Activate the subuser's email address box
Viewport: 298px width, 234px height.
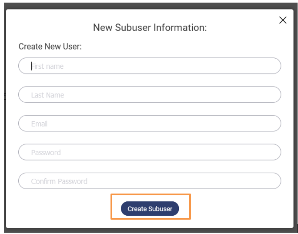coord(150,124)
